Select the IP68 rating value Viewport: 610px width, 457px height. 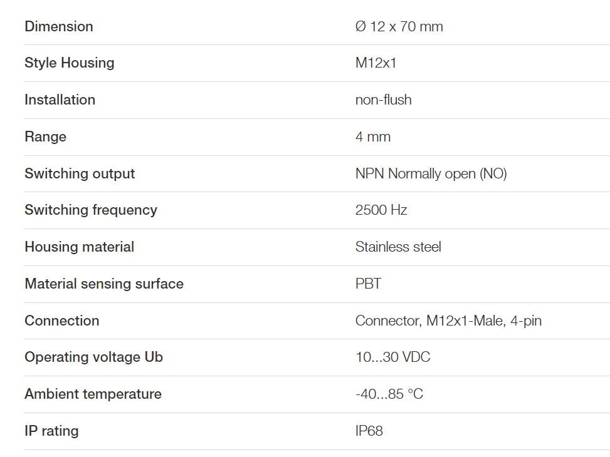click(369, 431)
